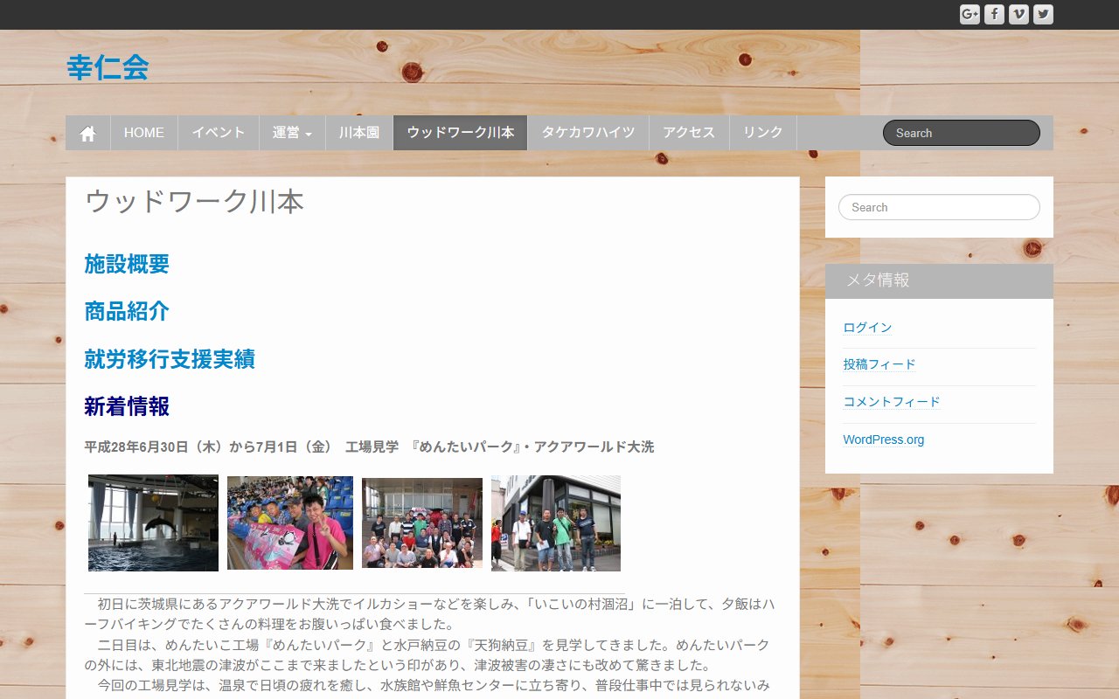Image resolution: width=1119 pixels, height=699 pixels.
Task: Open the コメントフィード link
Action: (892, 402)
